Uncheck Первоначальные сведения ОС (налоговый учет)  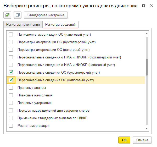11,80
